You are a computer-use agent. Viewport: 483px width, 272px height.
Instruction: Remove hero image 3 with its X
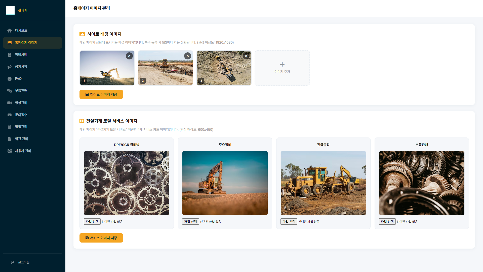pos(246,56)
